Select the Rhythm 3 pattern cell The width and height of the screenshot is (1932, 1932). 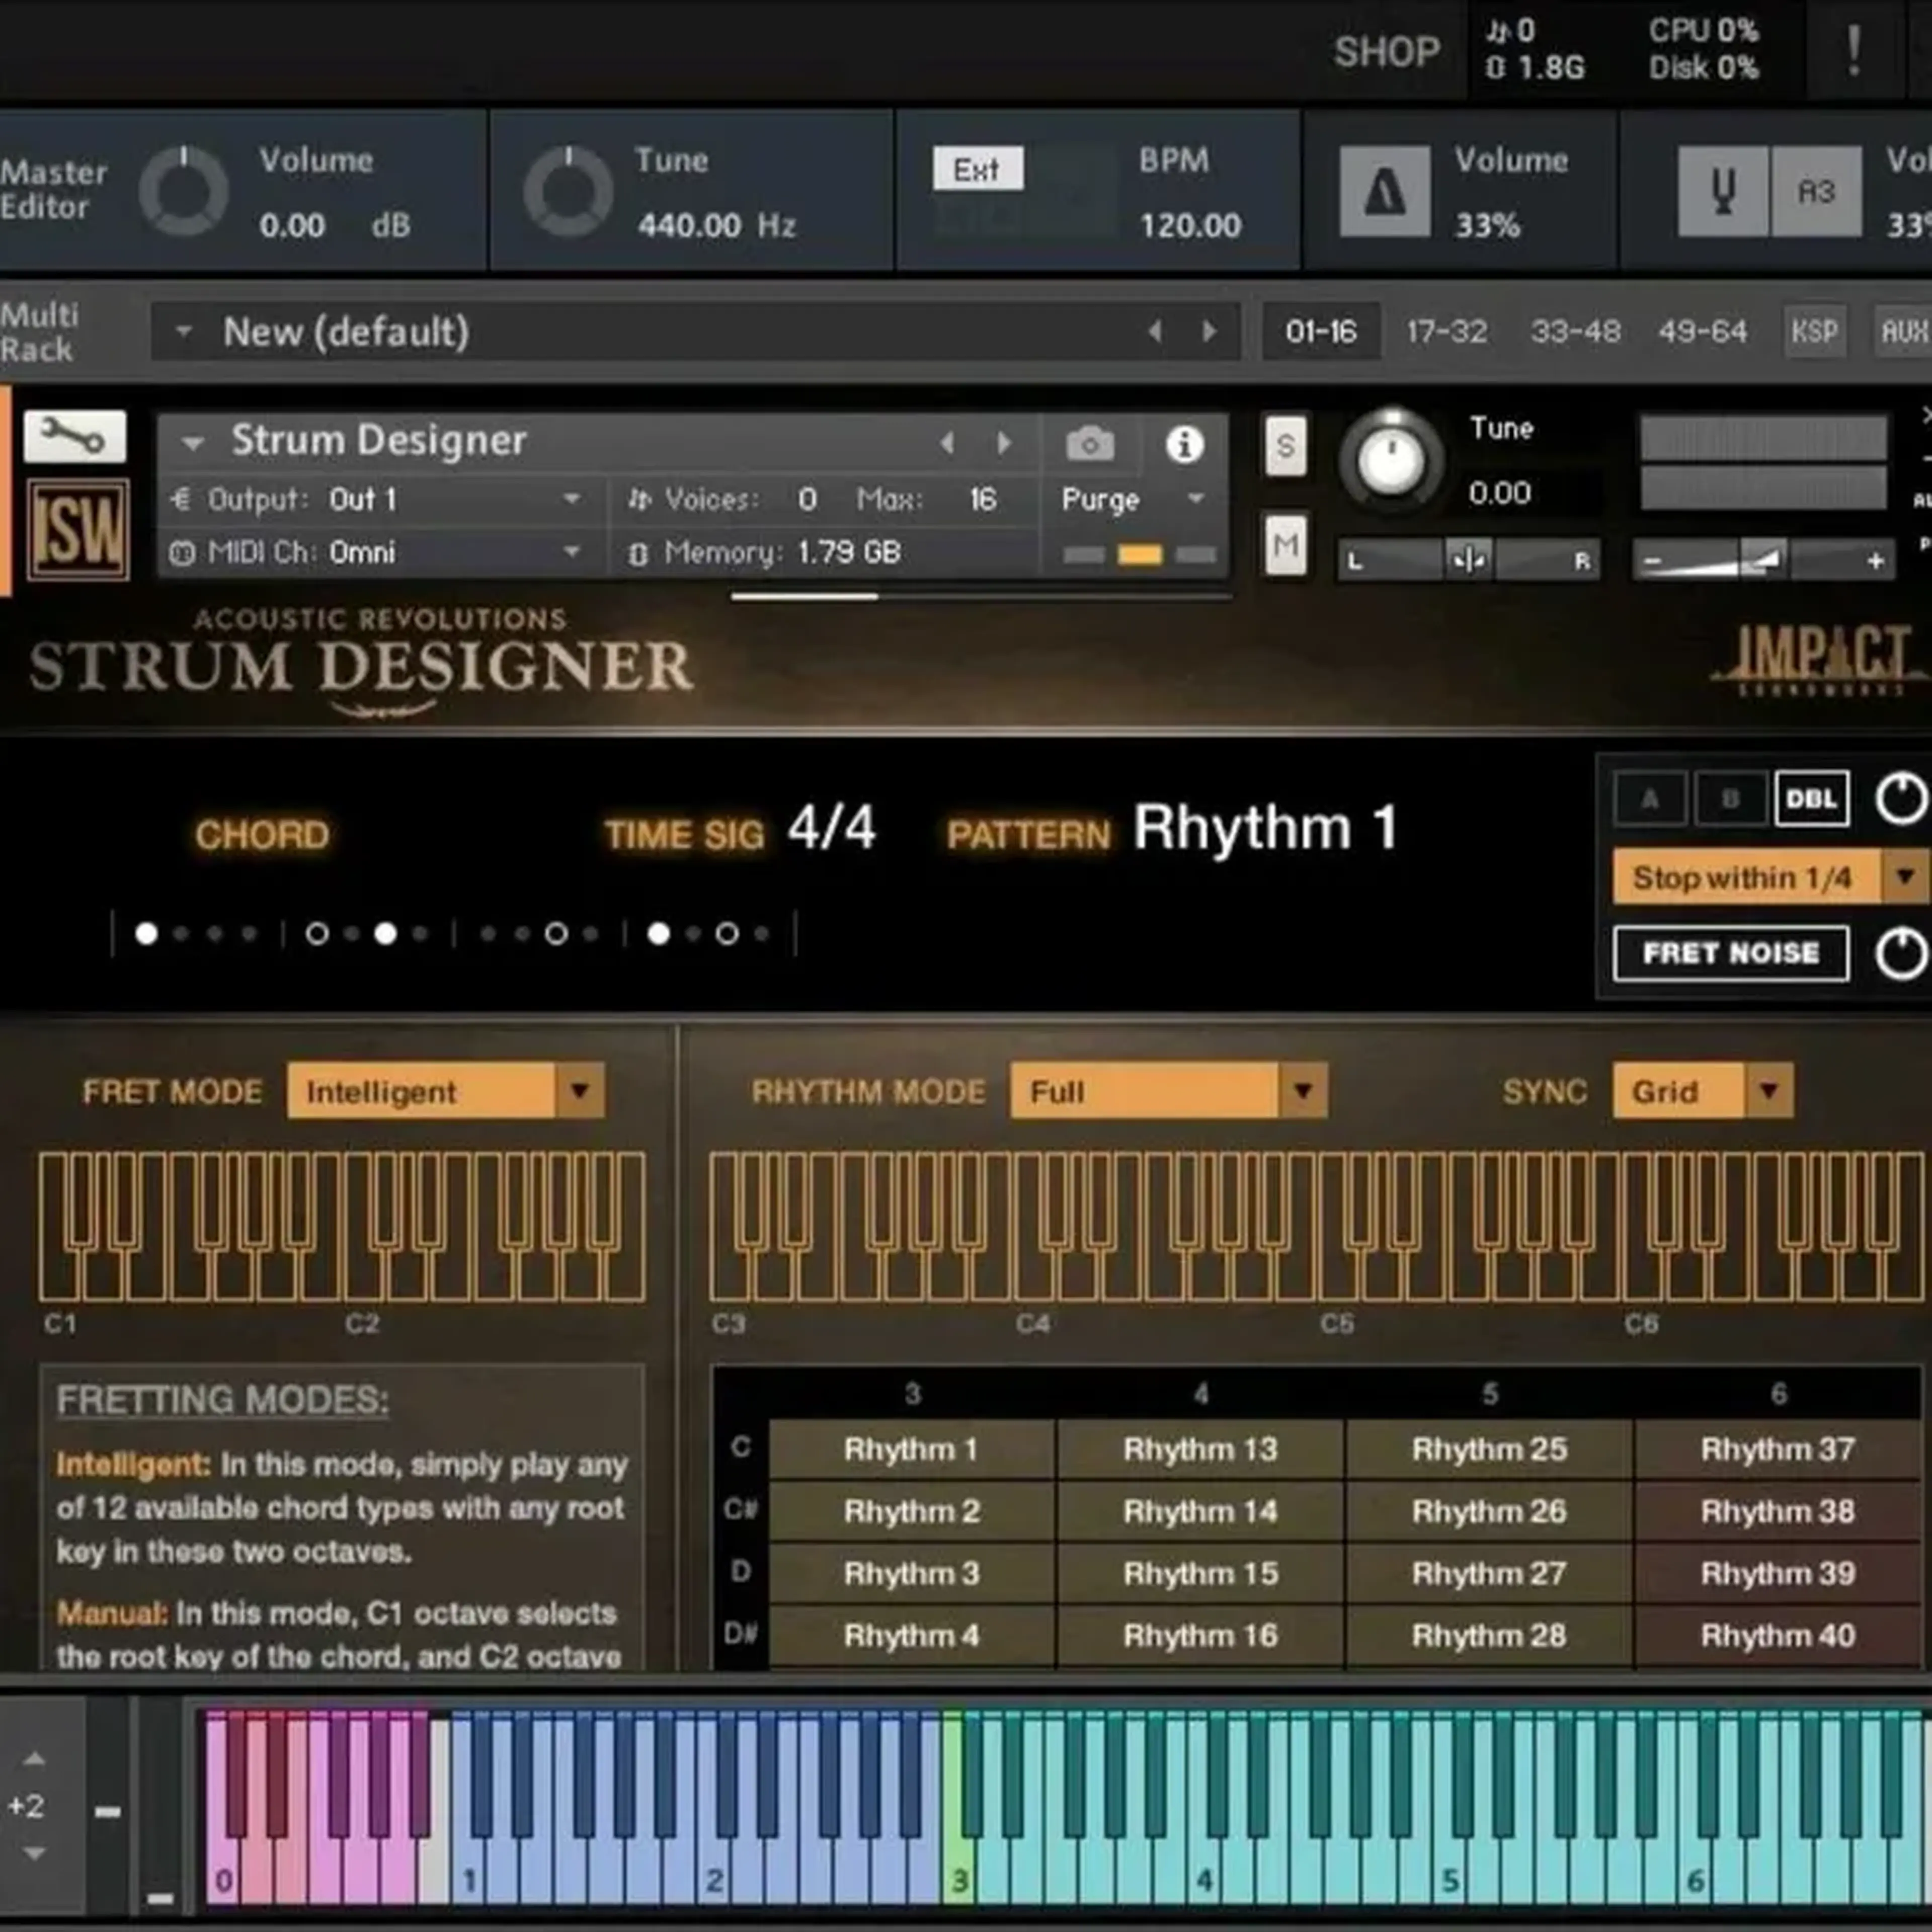(911, 1573)
